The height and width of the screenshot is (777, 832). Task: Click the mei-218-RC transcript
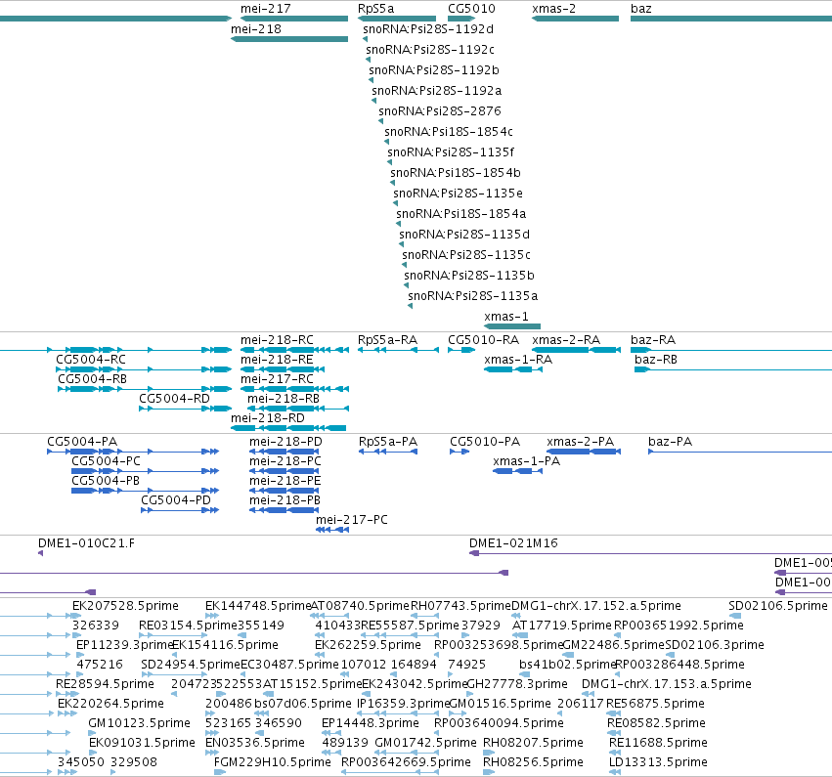[x=294, y=350]
